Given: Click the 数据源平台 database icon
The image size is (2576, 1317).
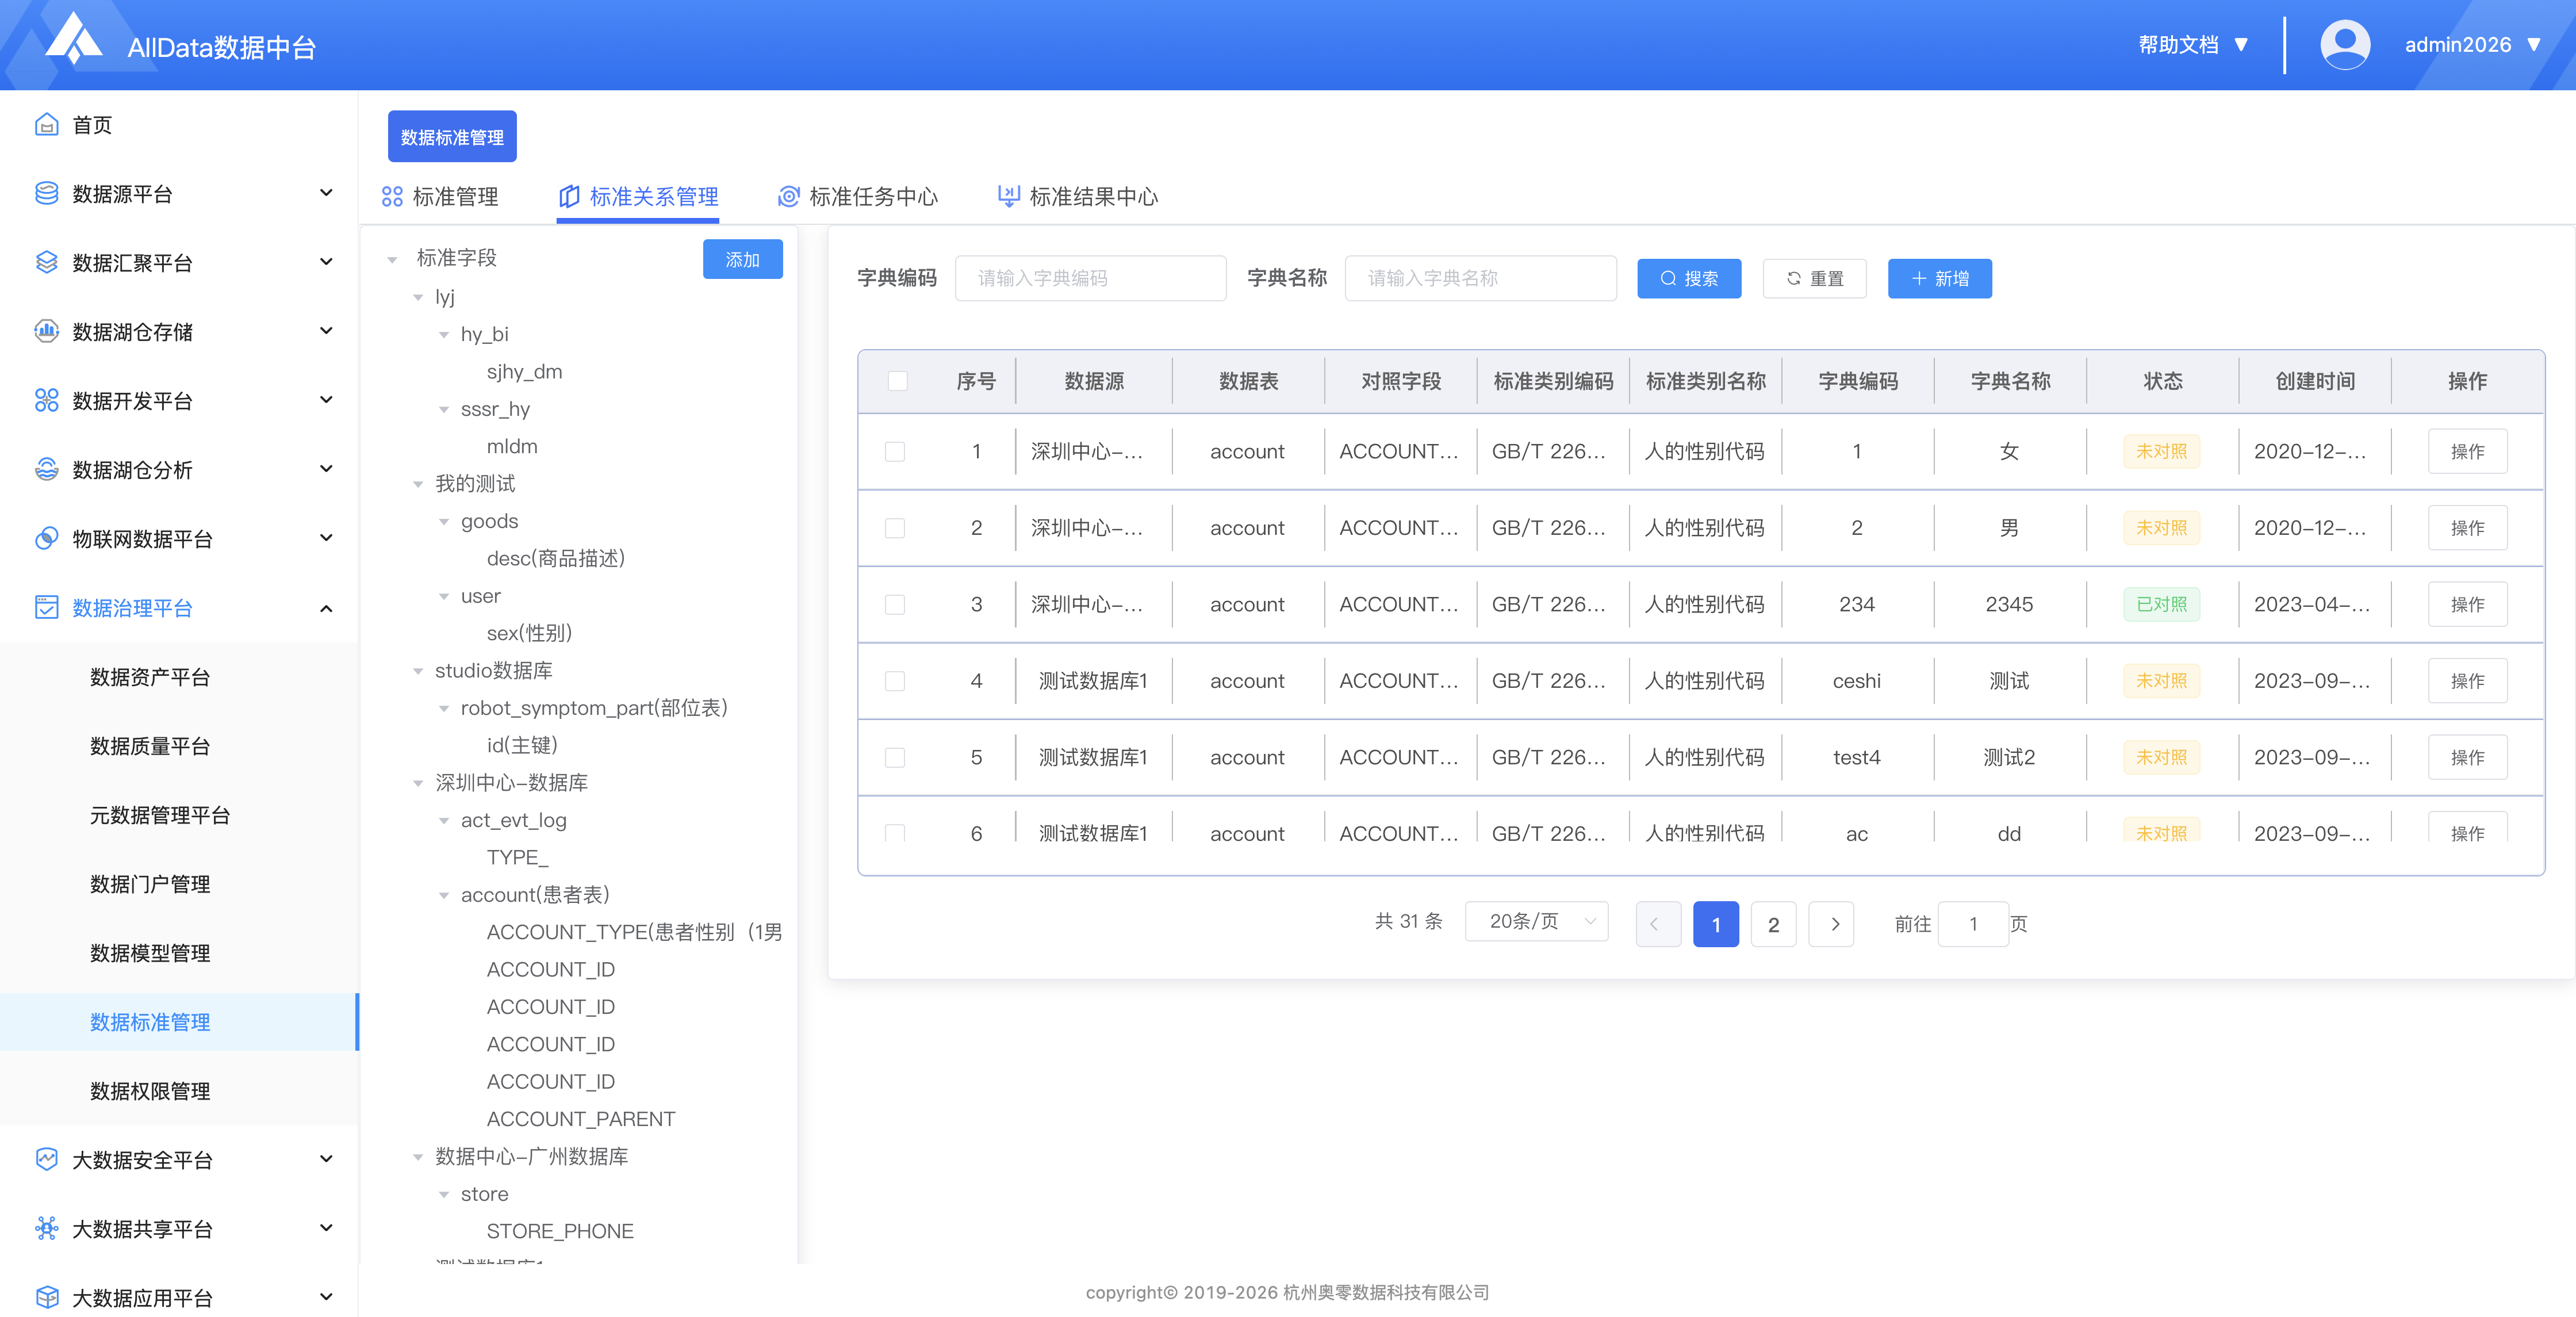Looking at the screenshot, I should (46, 193).
